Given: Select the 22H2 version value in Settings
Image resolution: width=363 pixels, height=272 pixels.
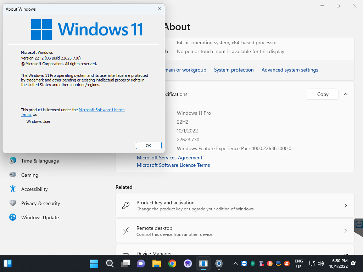Looking at the screenshot, I should pos(183,122).
